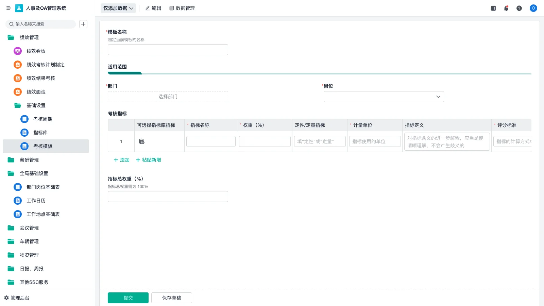Click the 保存草稿 button

pyautogui.click(x=171, y=297)
